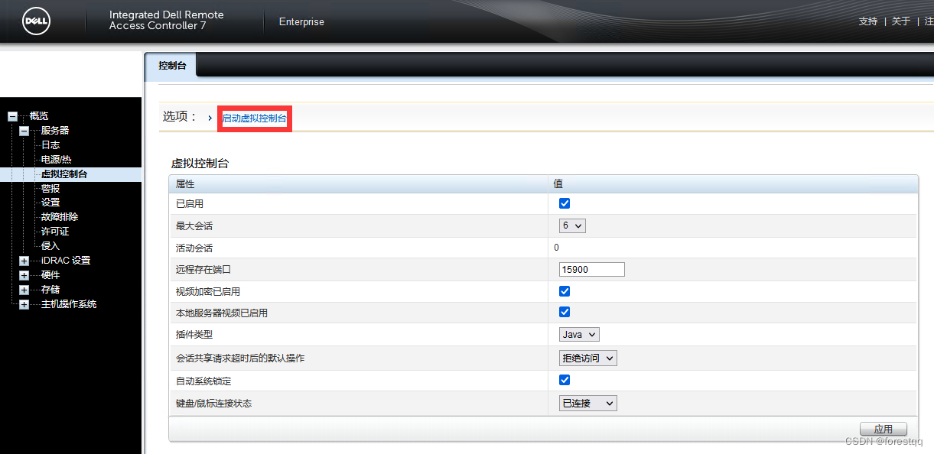This screenshot has width=934, height=454.
Task: Open 电源/热 in the sidebar tree
Action: [56, 160]
